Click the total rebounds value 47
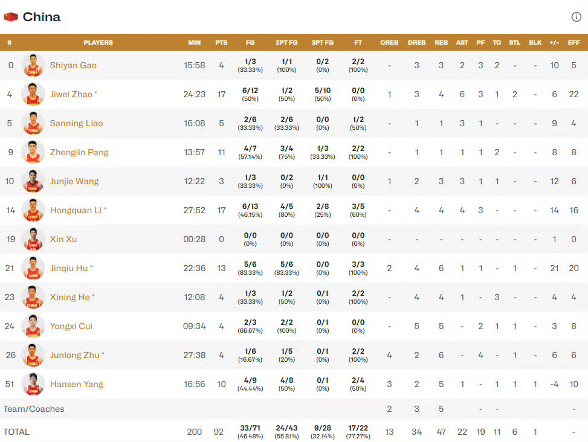Screen dimensions: 588x442 (441, 432)
